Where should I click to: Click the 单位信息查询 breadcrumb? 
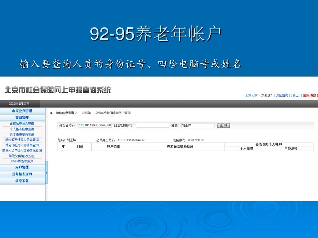(65, 113)
